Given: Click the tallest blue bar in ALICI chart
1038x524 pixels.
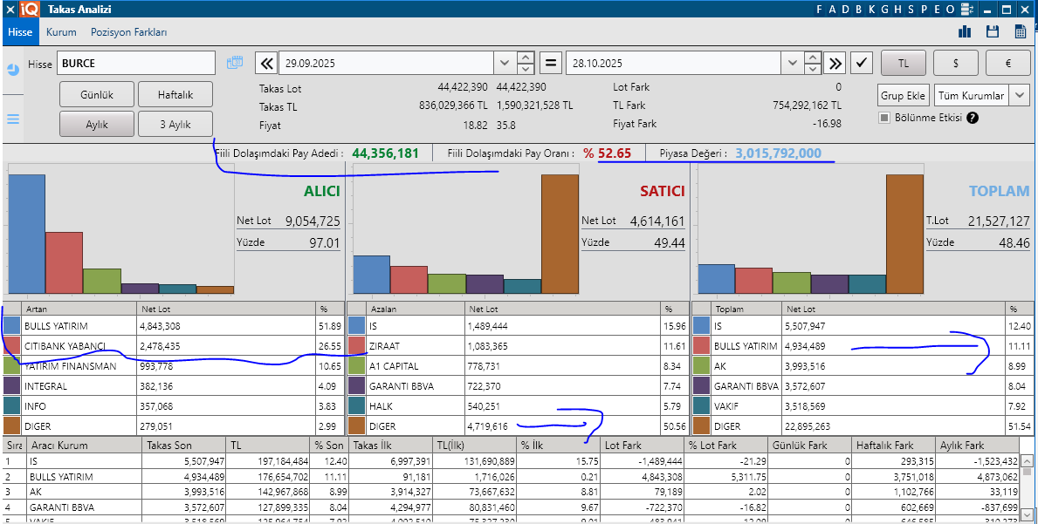Looking at the screenshot, I should (x=26, y=234).
